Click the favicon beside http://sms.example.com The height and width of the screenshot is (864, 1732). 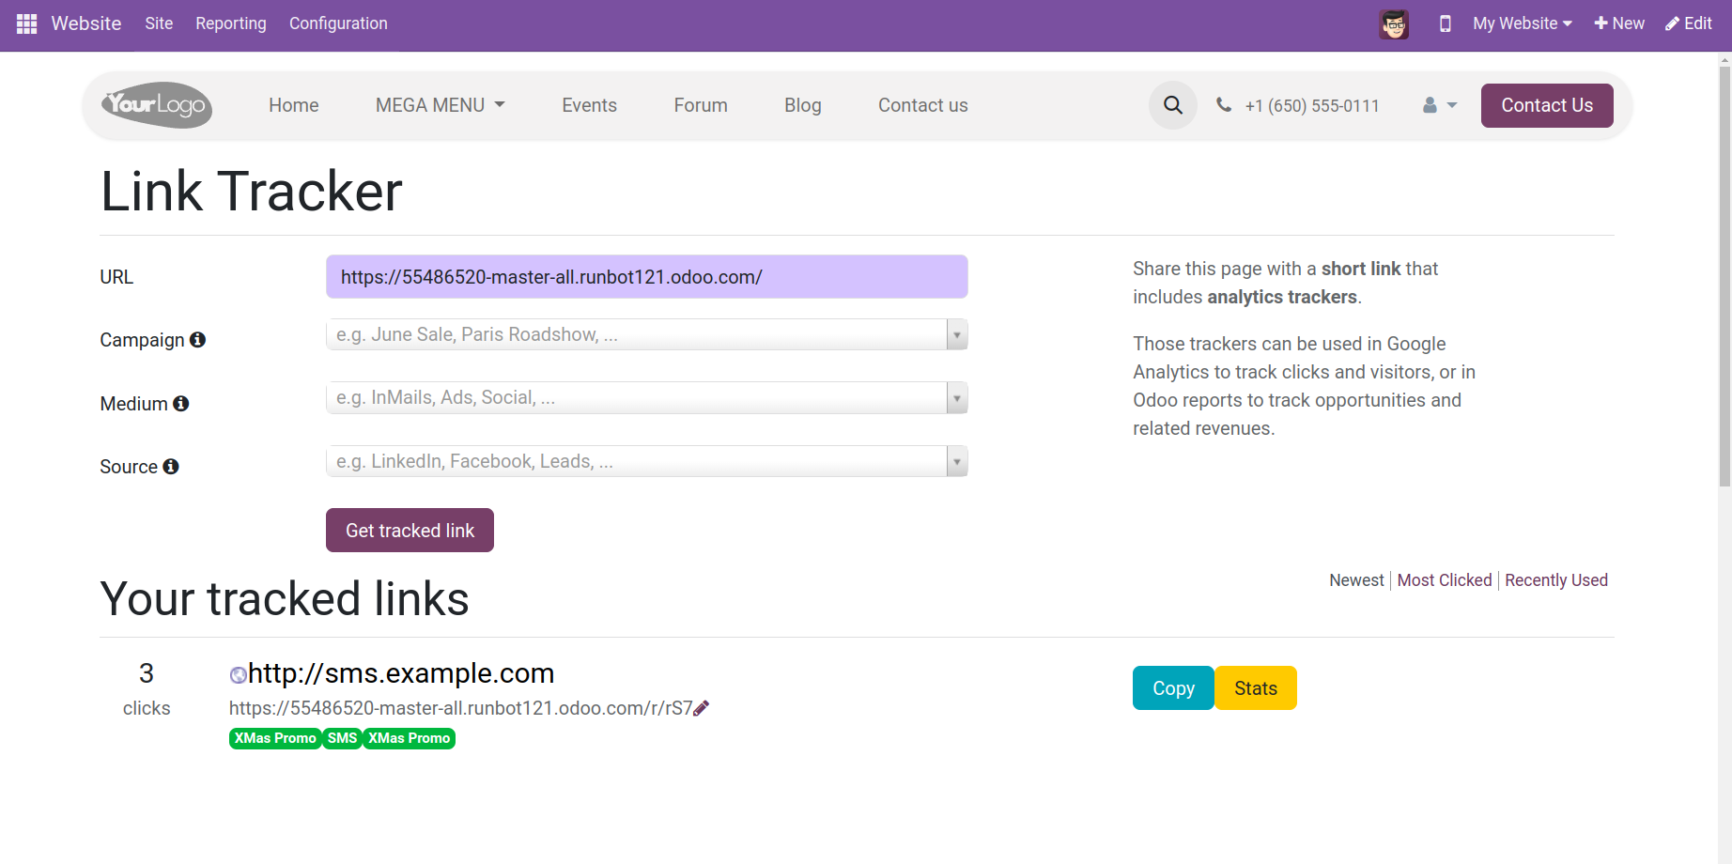239,674
